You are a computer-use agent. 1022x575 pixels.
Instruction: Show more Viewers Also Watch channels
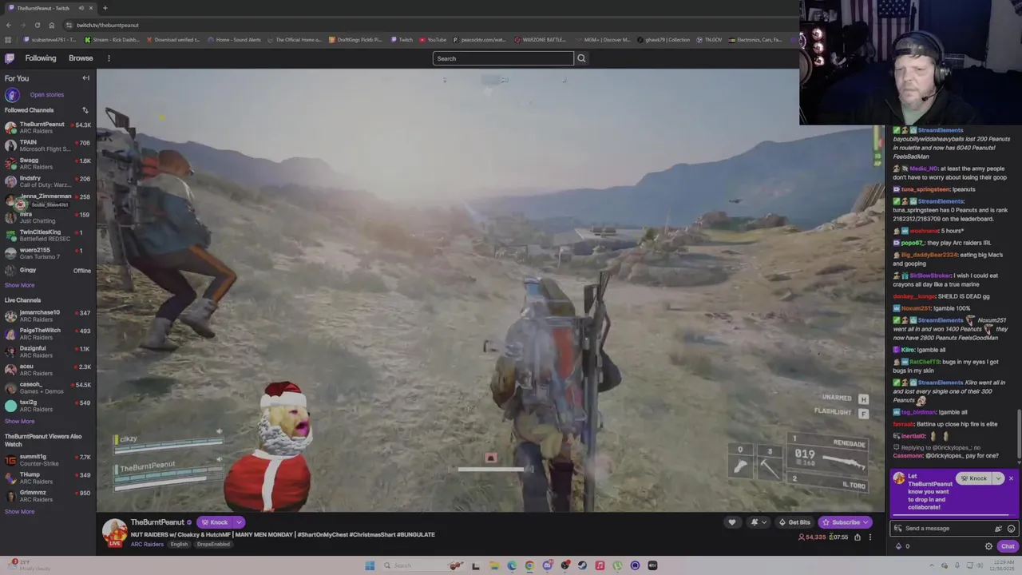click(19, 512)
